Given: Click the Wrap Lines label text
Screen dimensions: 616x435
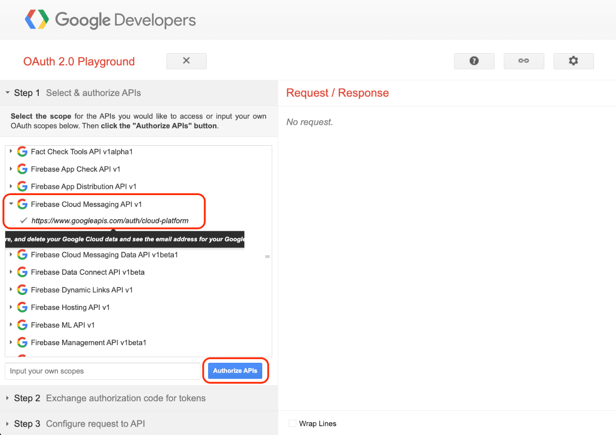Looking at the screenshot, I should pyautogui.click(x=318, y=424).
